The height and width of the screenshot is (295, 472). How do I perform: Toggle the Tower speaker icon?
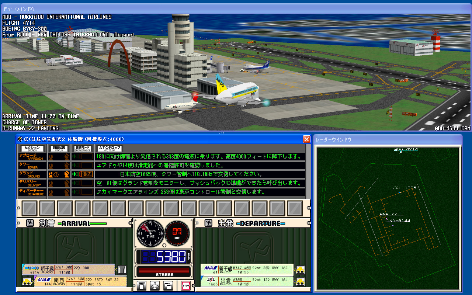pos(76,166)
